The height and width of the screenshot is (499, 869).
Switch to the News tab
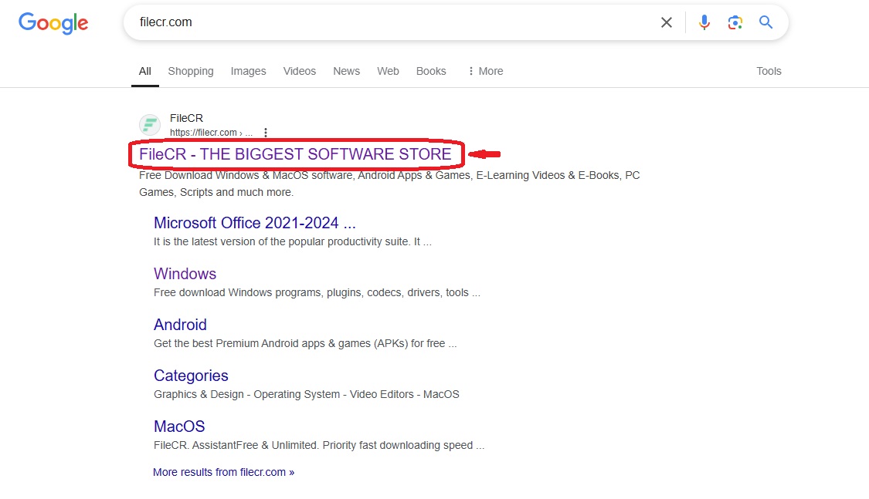(x=346, y=71)
